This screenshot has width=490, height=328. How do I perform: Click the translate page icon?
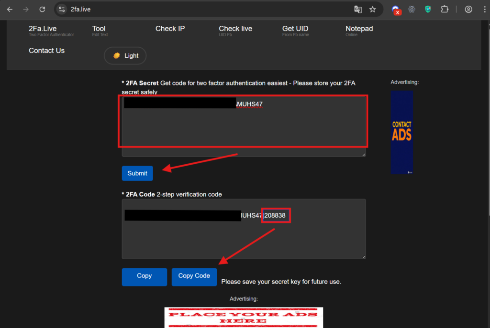[358, 10]
